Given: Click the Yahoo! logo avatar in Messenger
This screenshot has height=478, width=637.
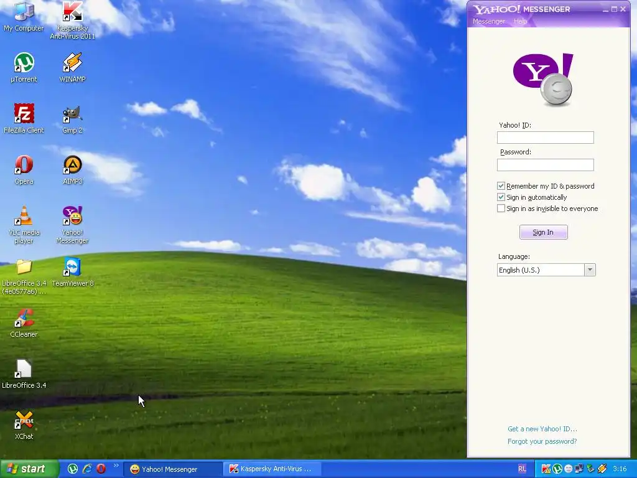Looking at the screenshot, I should [544, 80].
